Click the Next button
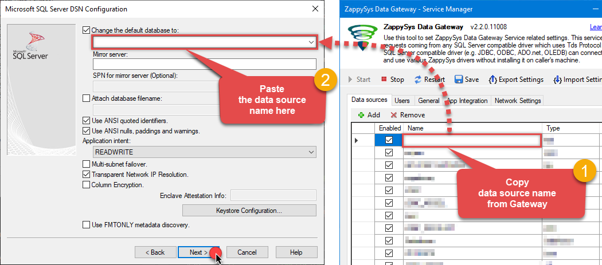The width and height of the screenshot is (602, 265). pos(198,252)
